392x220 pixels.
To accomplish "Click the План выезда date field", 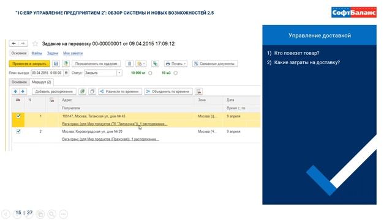I will (x=48, y=73).
